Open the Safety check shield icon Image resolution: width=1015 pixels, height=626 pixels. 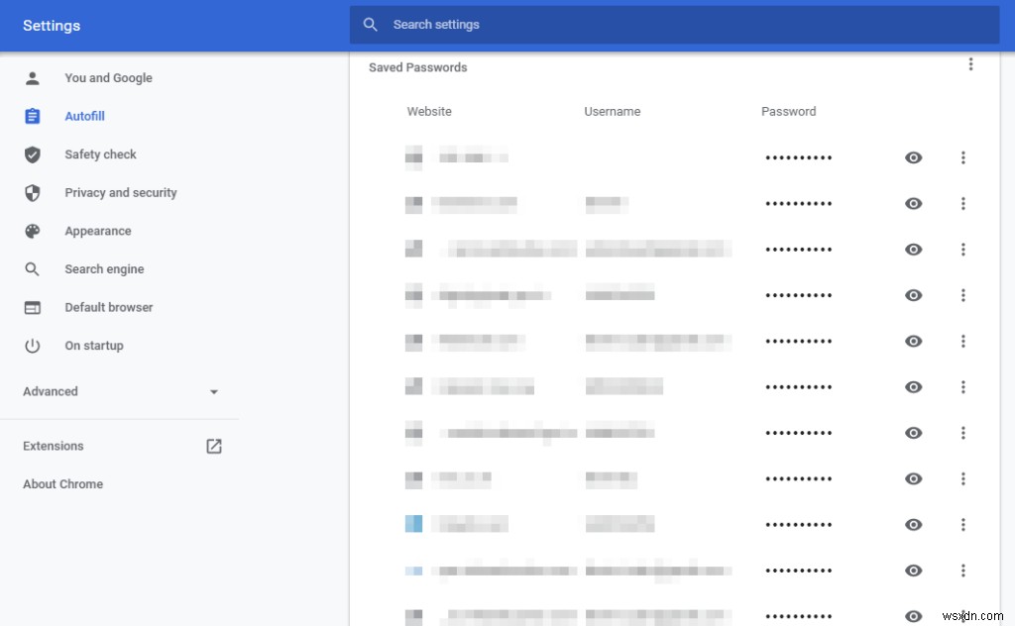(33, 155)
